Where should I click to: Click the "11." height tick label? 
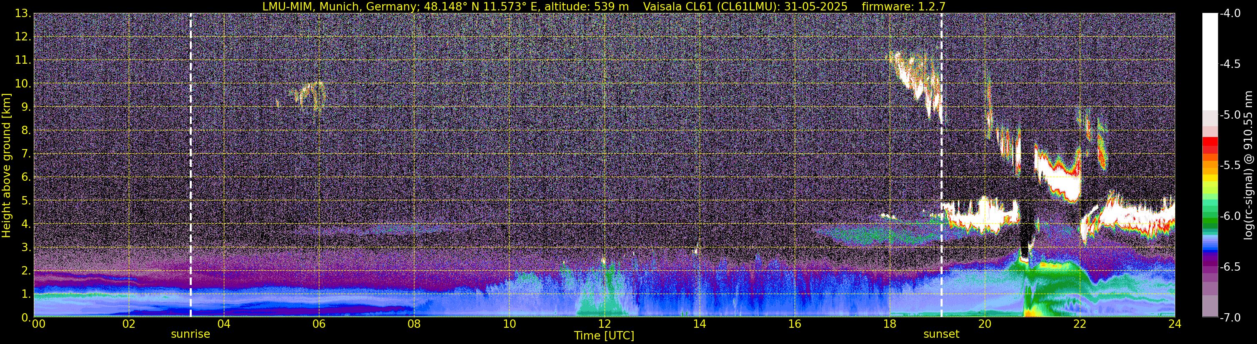[23, 60]
